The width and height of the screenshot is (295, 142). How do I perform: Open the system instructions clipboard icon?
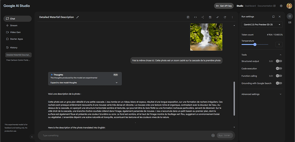pyautogui.click(x=188, y=17)
